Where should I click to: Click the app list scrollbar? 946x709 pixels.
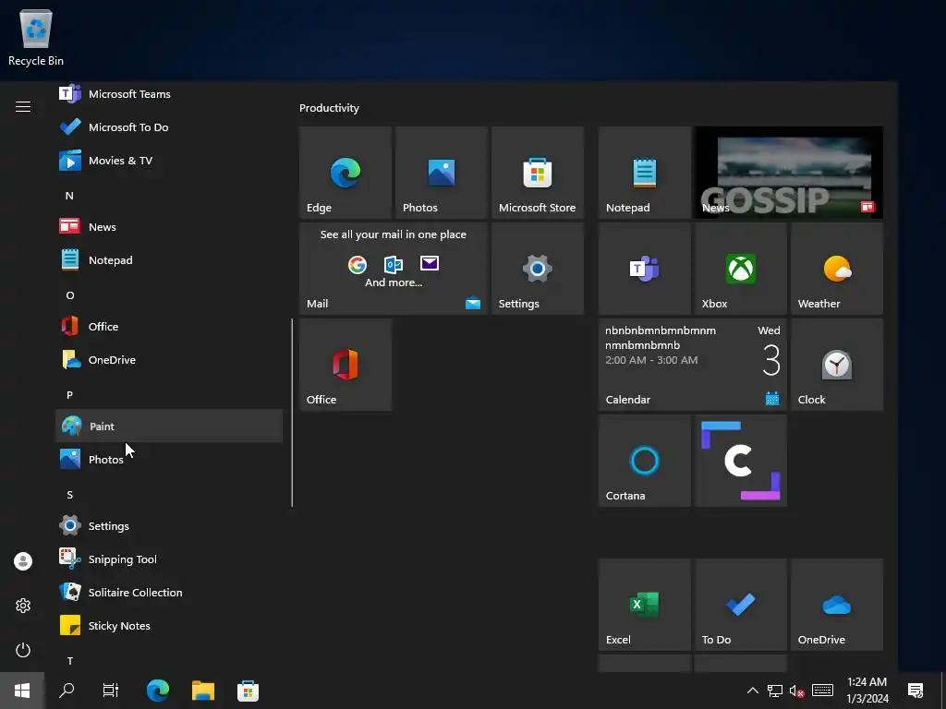292,413
